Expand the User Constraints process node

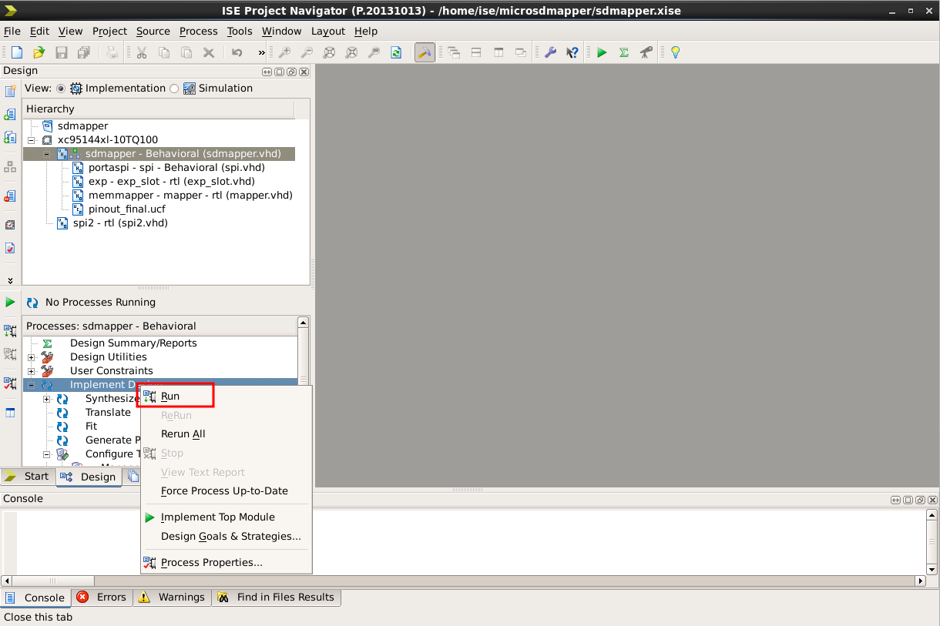[x=32, y=371]
